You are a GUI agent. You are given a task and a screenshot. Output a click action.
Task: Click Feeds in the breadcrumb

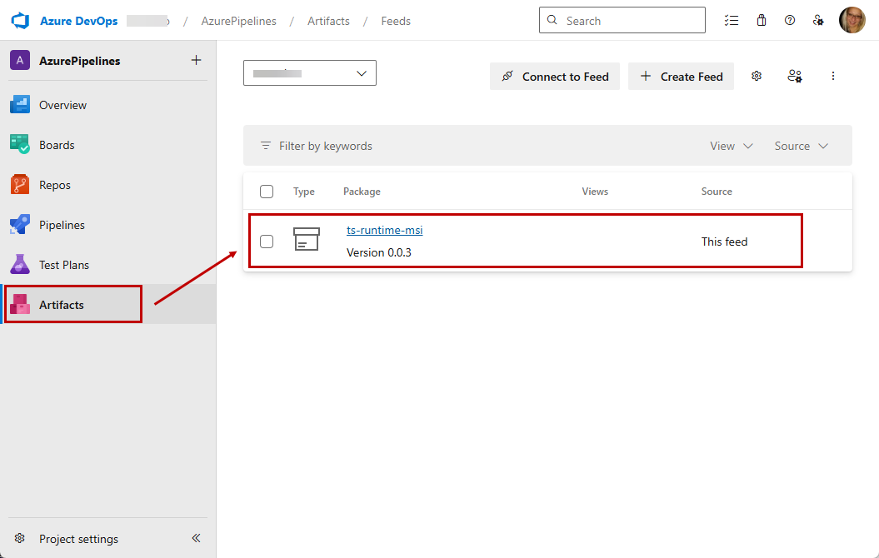(396, 21)
